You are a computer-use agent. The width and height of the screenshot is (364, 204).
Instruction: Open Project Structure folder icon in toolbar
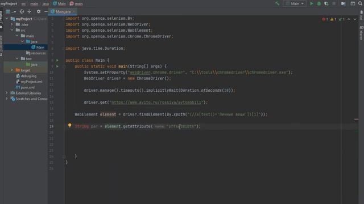tap(344, 3)
